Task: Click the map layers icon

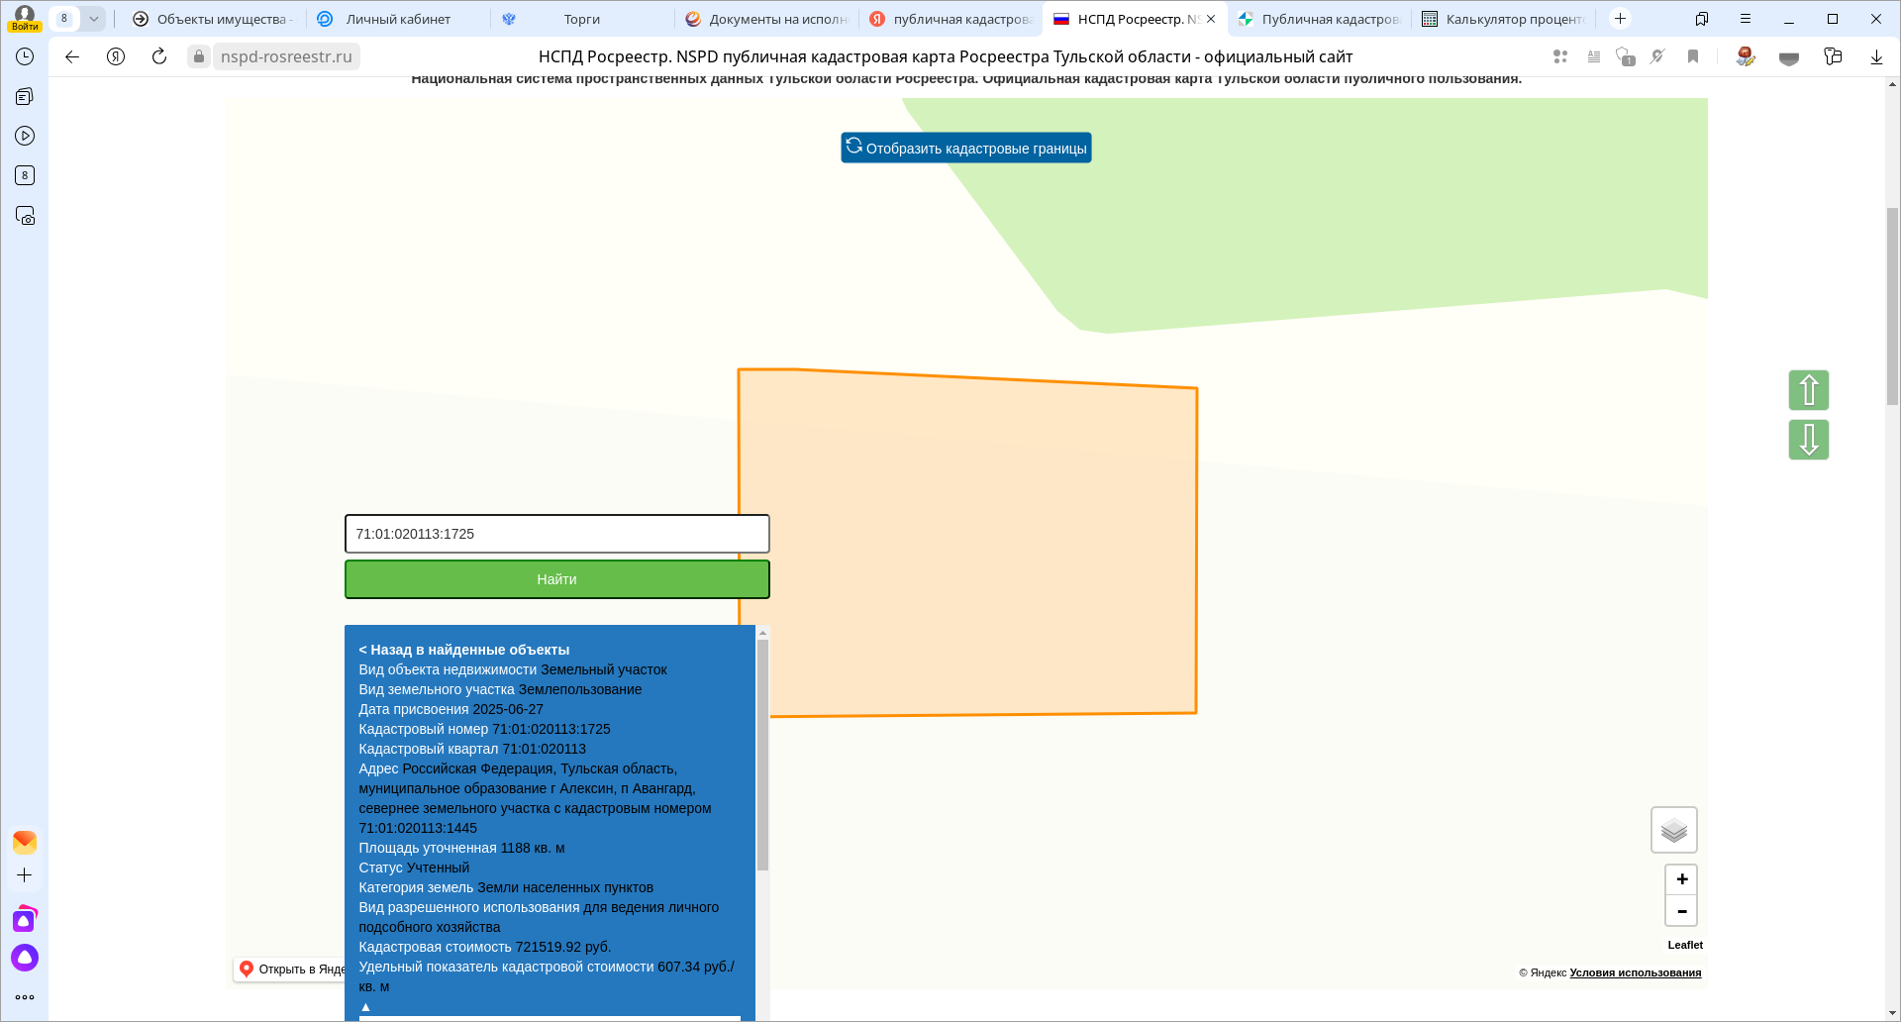Action: pos(1673,830)
